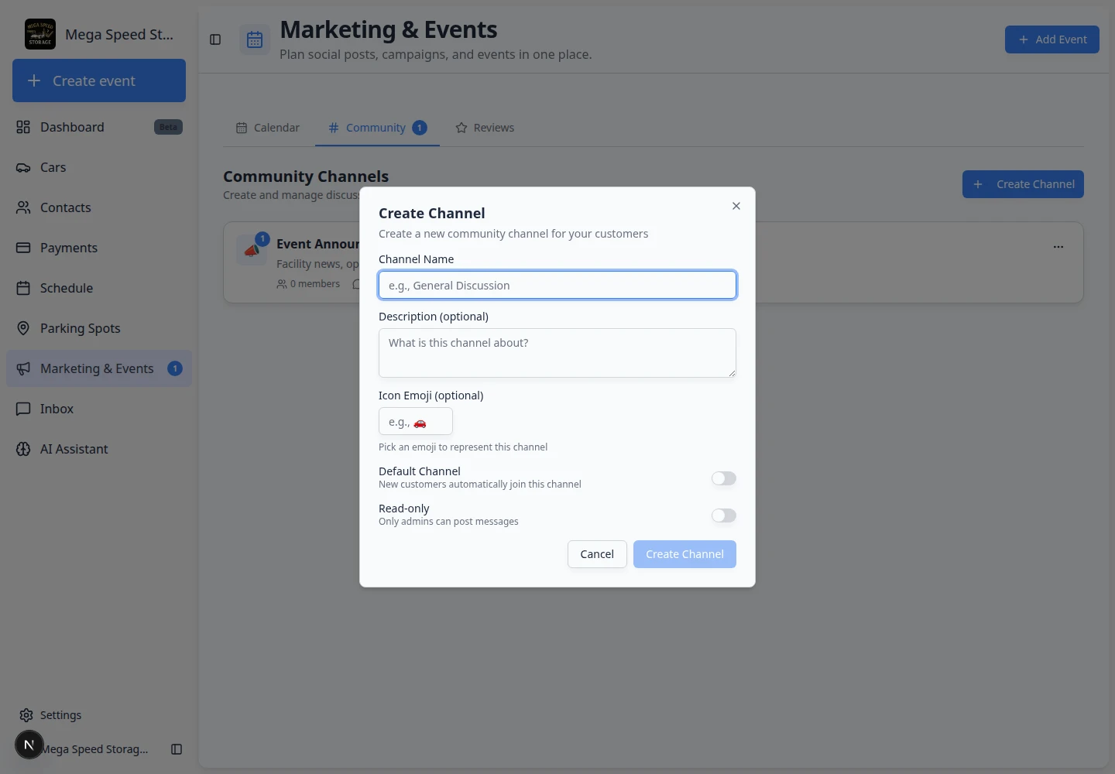Screen dimensions: 1115x774
Task: Collapse sidebar using bottom panel icon
Action: (177, 749)
